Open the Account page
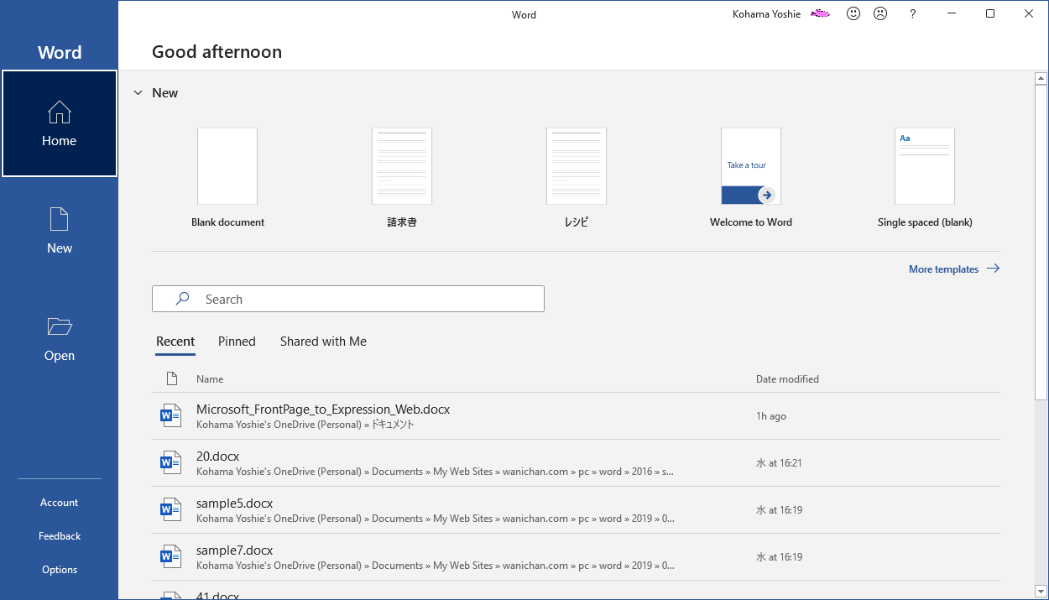 pos(59,503)
